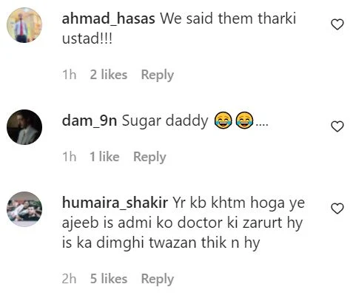View the 2 likes on ahmad_hasas's comment
The width and height of the screenshot is (350, 301).
[109, 75]
